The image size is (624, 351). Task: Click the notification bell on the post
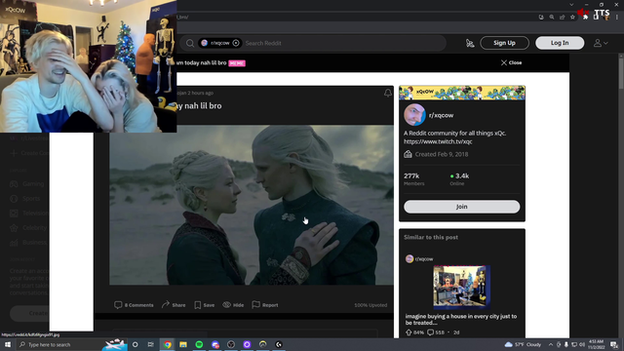388,94
